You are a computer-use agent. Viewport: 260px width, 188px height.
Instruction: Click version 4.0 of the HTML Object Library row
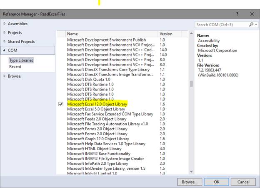point(162,149)
